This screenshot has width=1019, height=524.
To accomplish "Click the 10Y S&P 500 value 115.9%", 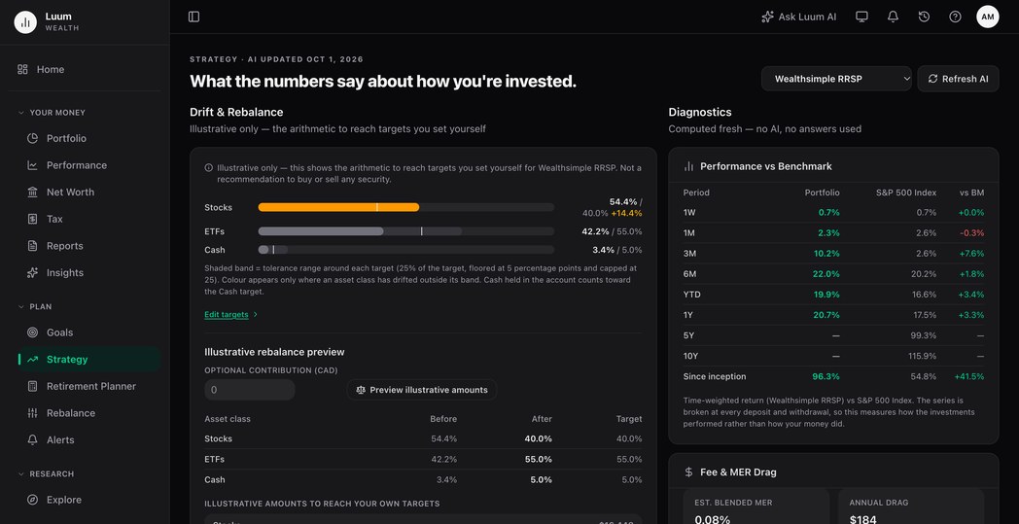I will tap(922, 356).
